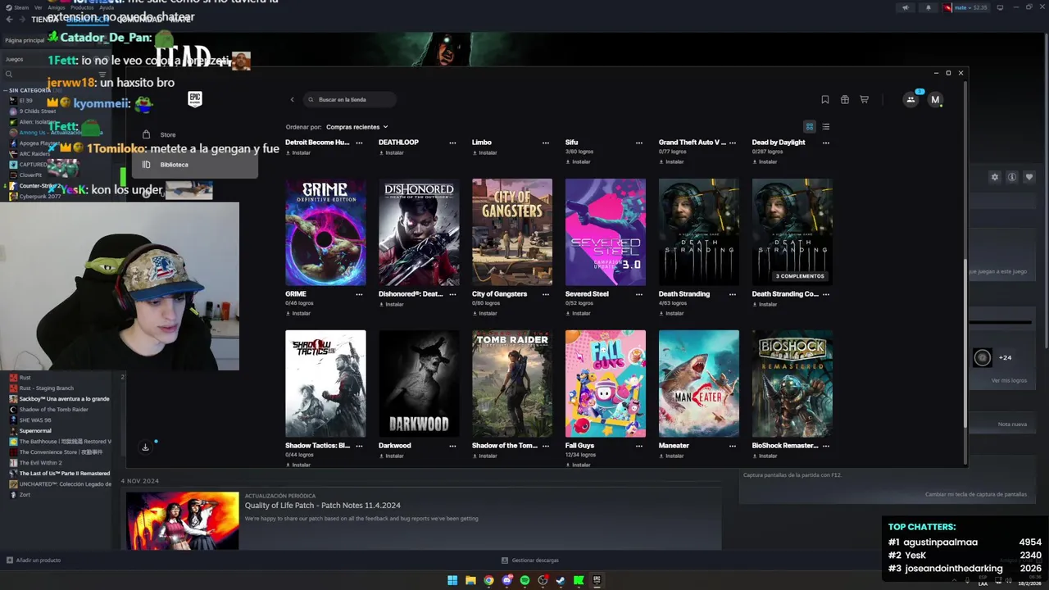Open the Epic wishlist bookmark icon
This screenshot has width=1049, height=590.
[825, 100]
